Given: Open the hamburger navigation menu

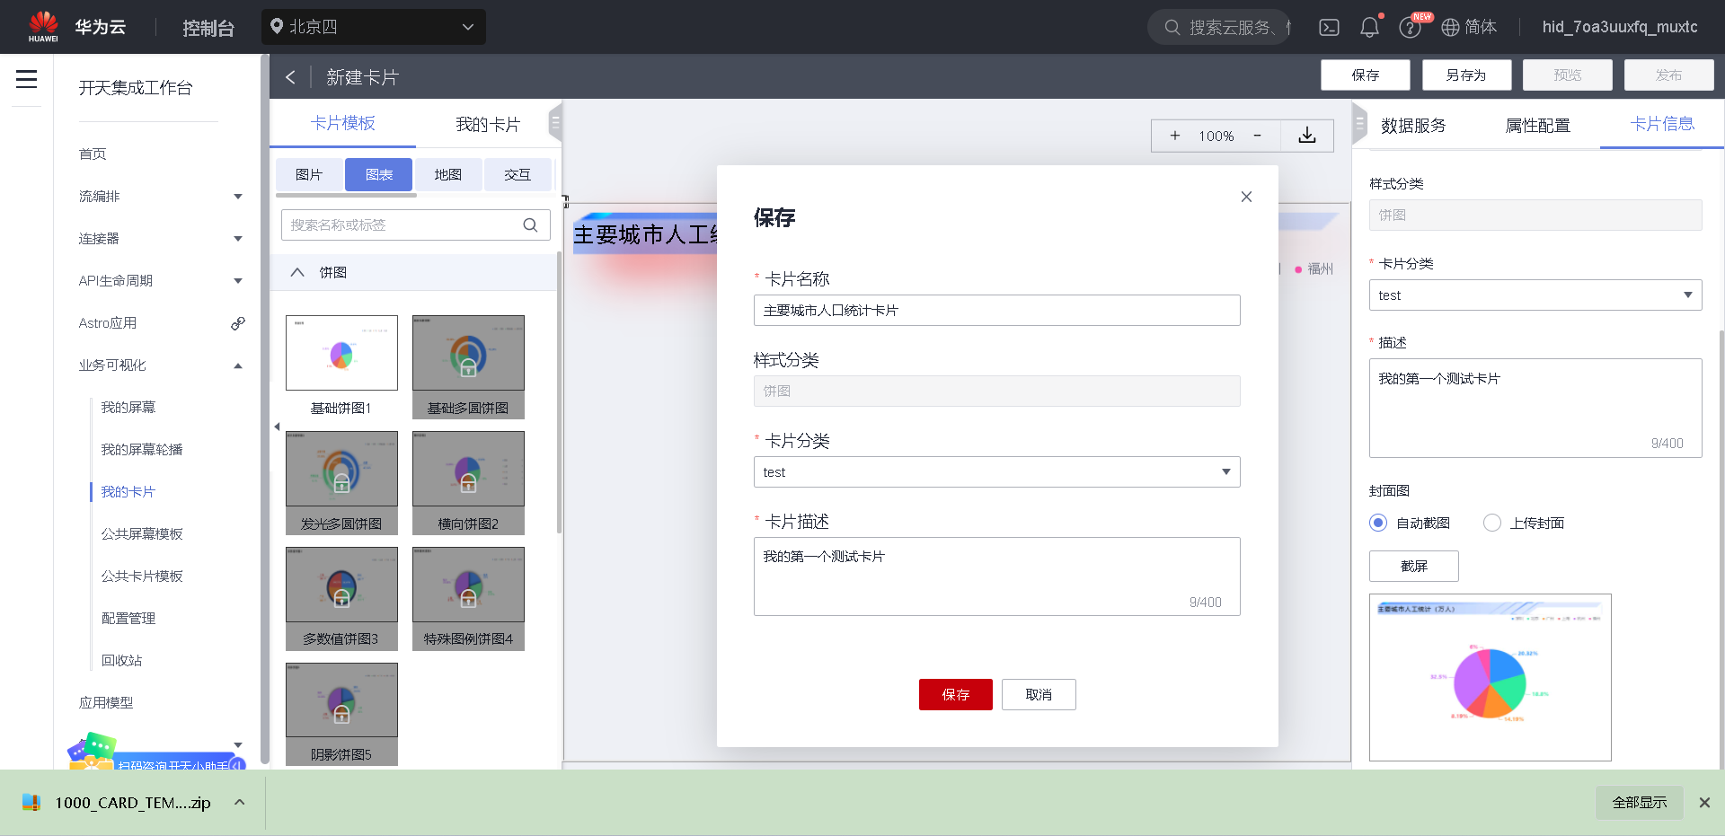Looking at the screenshot, I should pos(27,79).
